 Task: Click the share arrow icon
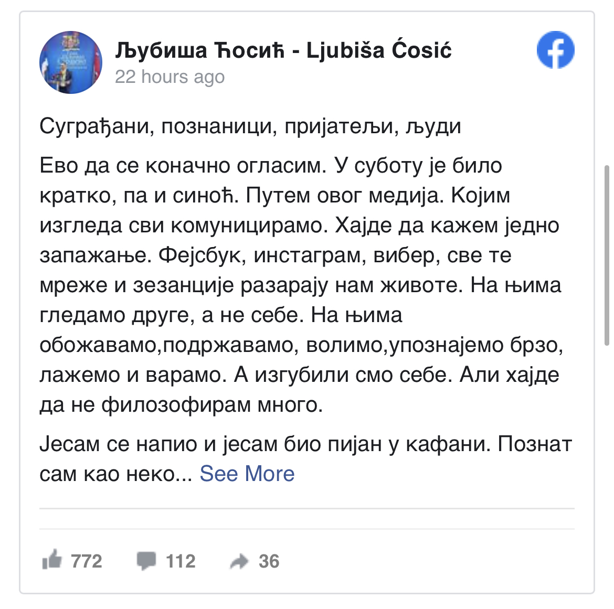(239, 562)
